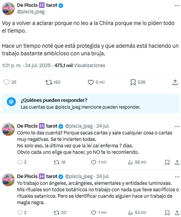The height and width of the screenshot is (217, 181).
Task: Reply to the 'Cómo te das cuenta' tweet
Action: tap(20, 162)
